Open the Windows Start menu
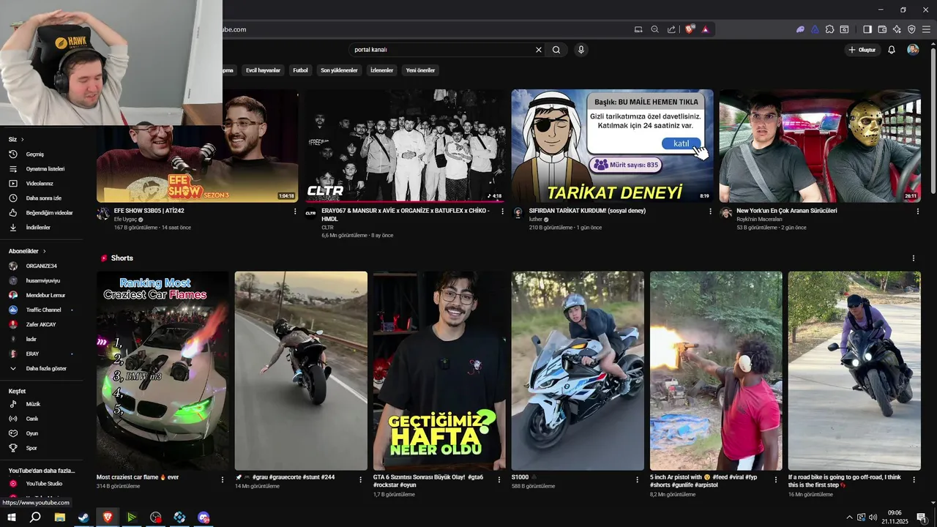937x527 pixels. point(12,517)
